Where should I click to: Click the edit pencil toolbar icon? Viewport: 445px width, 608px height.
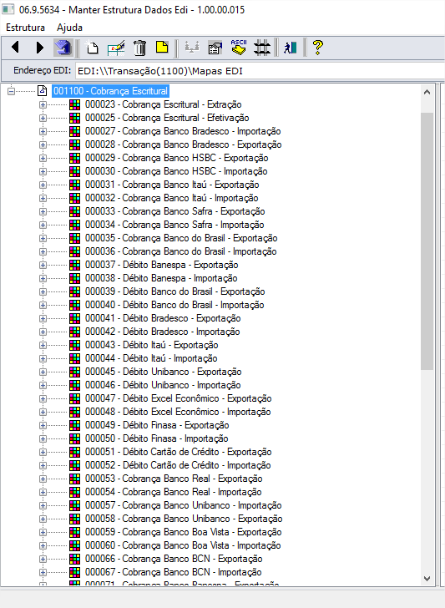coord(116,48)
